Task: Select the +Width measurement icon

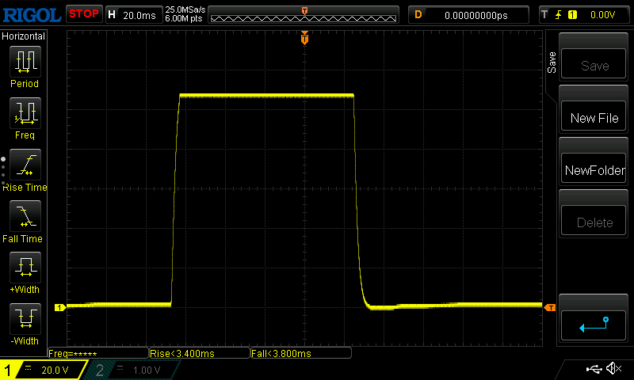Action: coord(25,268)
